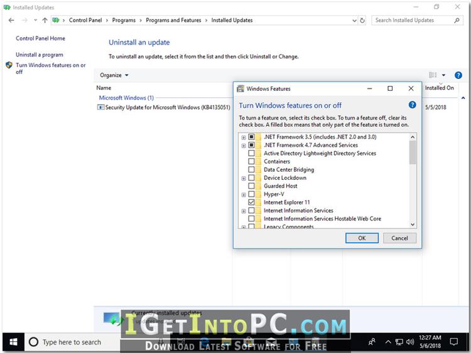Open Uninstall a program link
Image resolution: width=471 pixels, height=353 pixels.
point(40,55)
